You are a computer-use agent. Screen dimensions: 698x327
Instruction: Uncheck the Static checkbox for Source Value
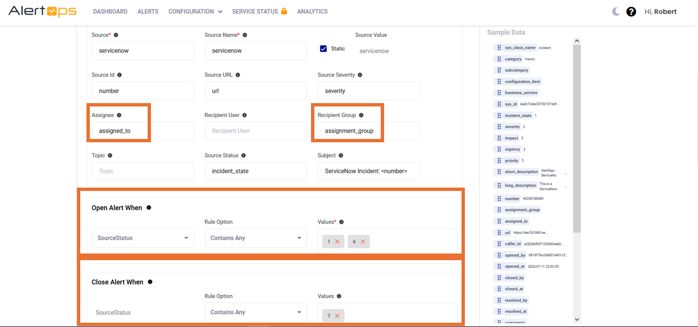point(323,48)
